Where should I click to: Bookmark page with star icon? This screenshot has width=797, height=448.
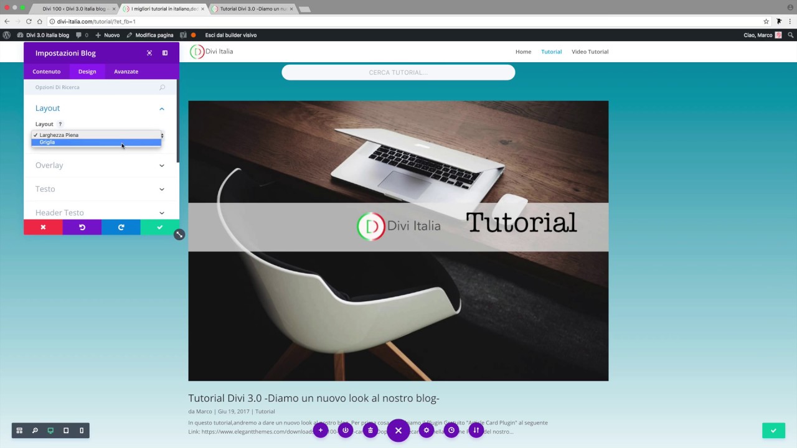point(766,21)
